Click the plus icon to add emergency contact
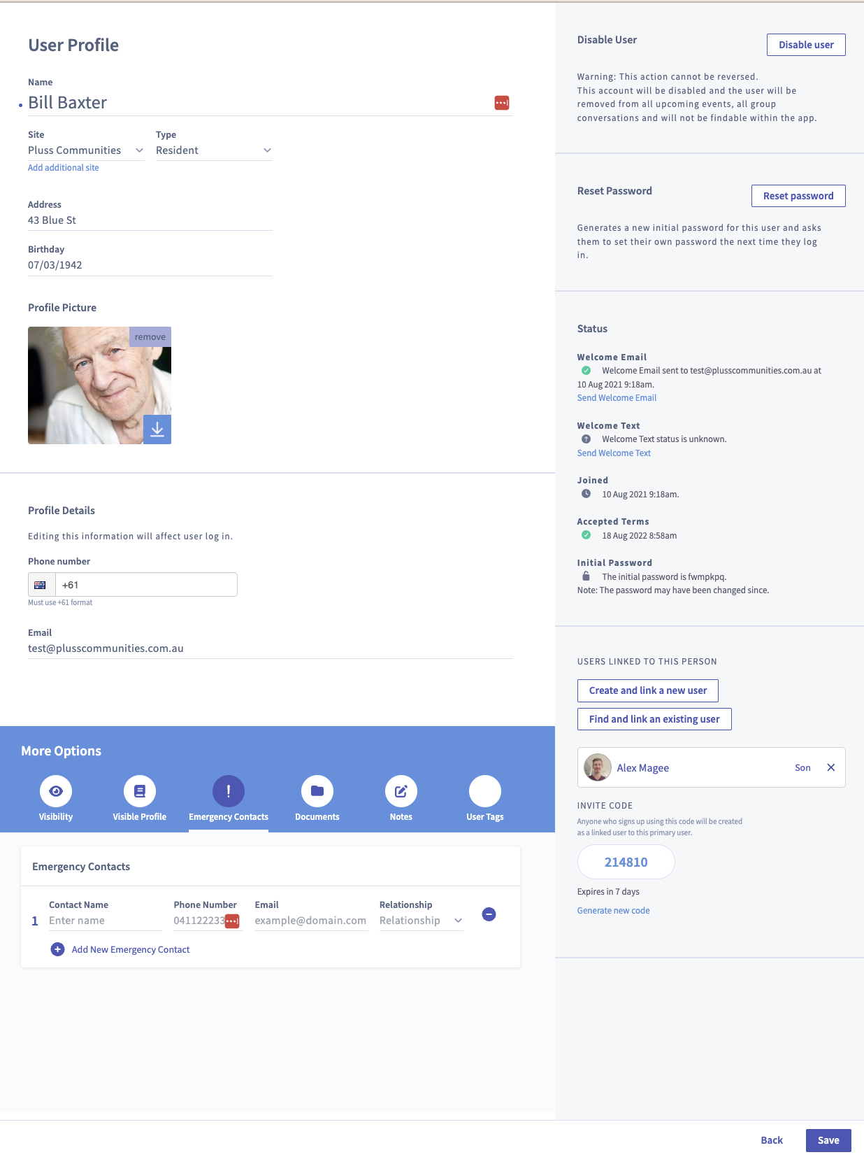Image resolution: width=864 pixels, height=1157 pixels. [x=58, y=949]
